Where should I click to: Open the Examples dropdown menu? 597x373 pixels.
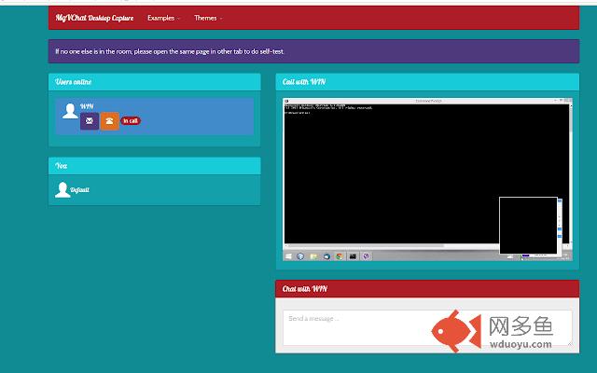164,18
